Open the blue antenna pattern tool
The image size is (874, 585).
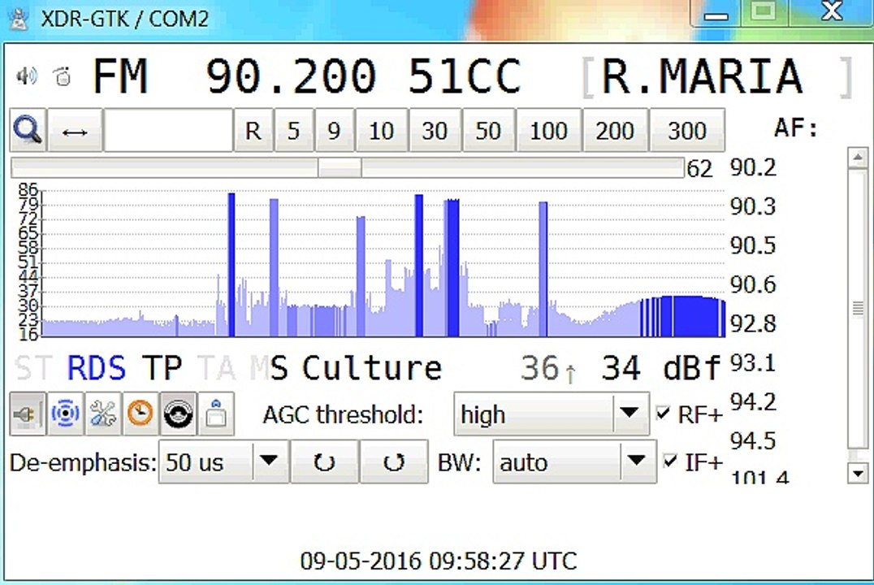(x=65, y=414)
